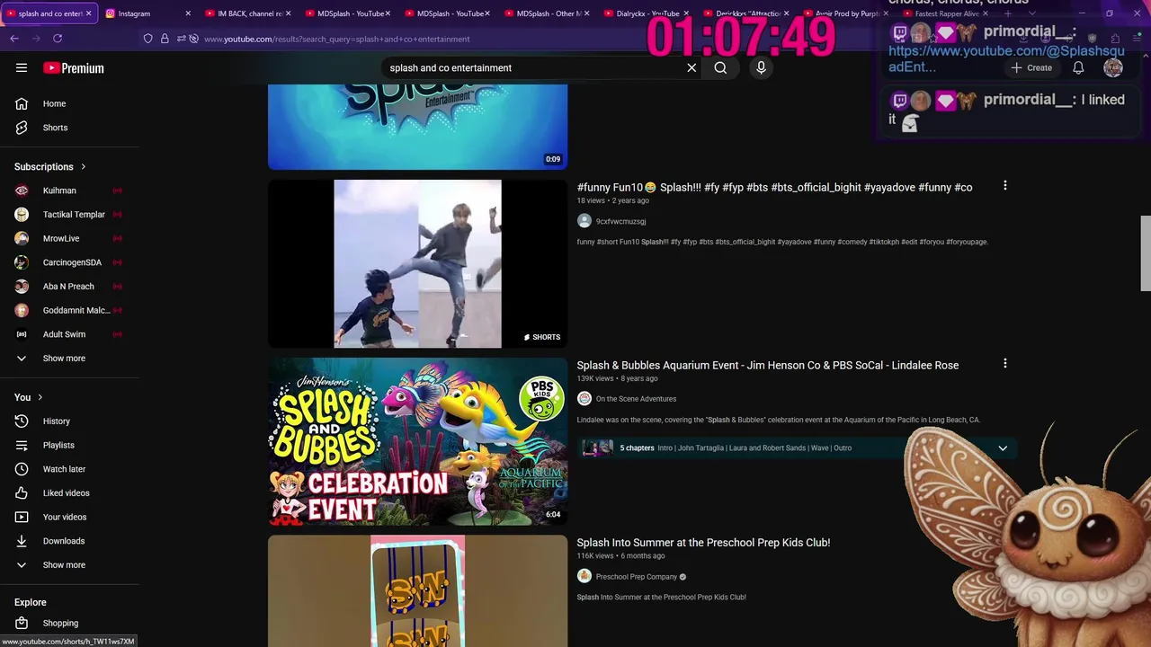The width and height of the screenshot is (1151, 647).
Task: Open the '#funny Fun10 Splash!!!' video title
Action: [x=774, y=187]
